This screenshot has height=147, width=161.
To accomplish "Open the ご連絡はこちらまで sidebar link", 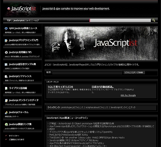I will [17, 139].
